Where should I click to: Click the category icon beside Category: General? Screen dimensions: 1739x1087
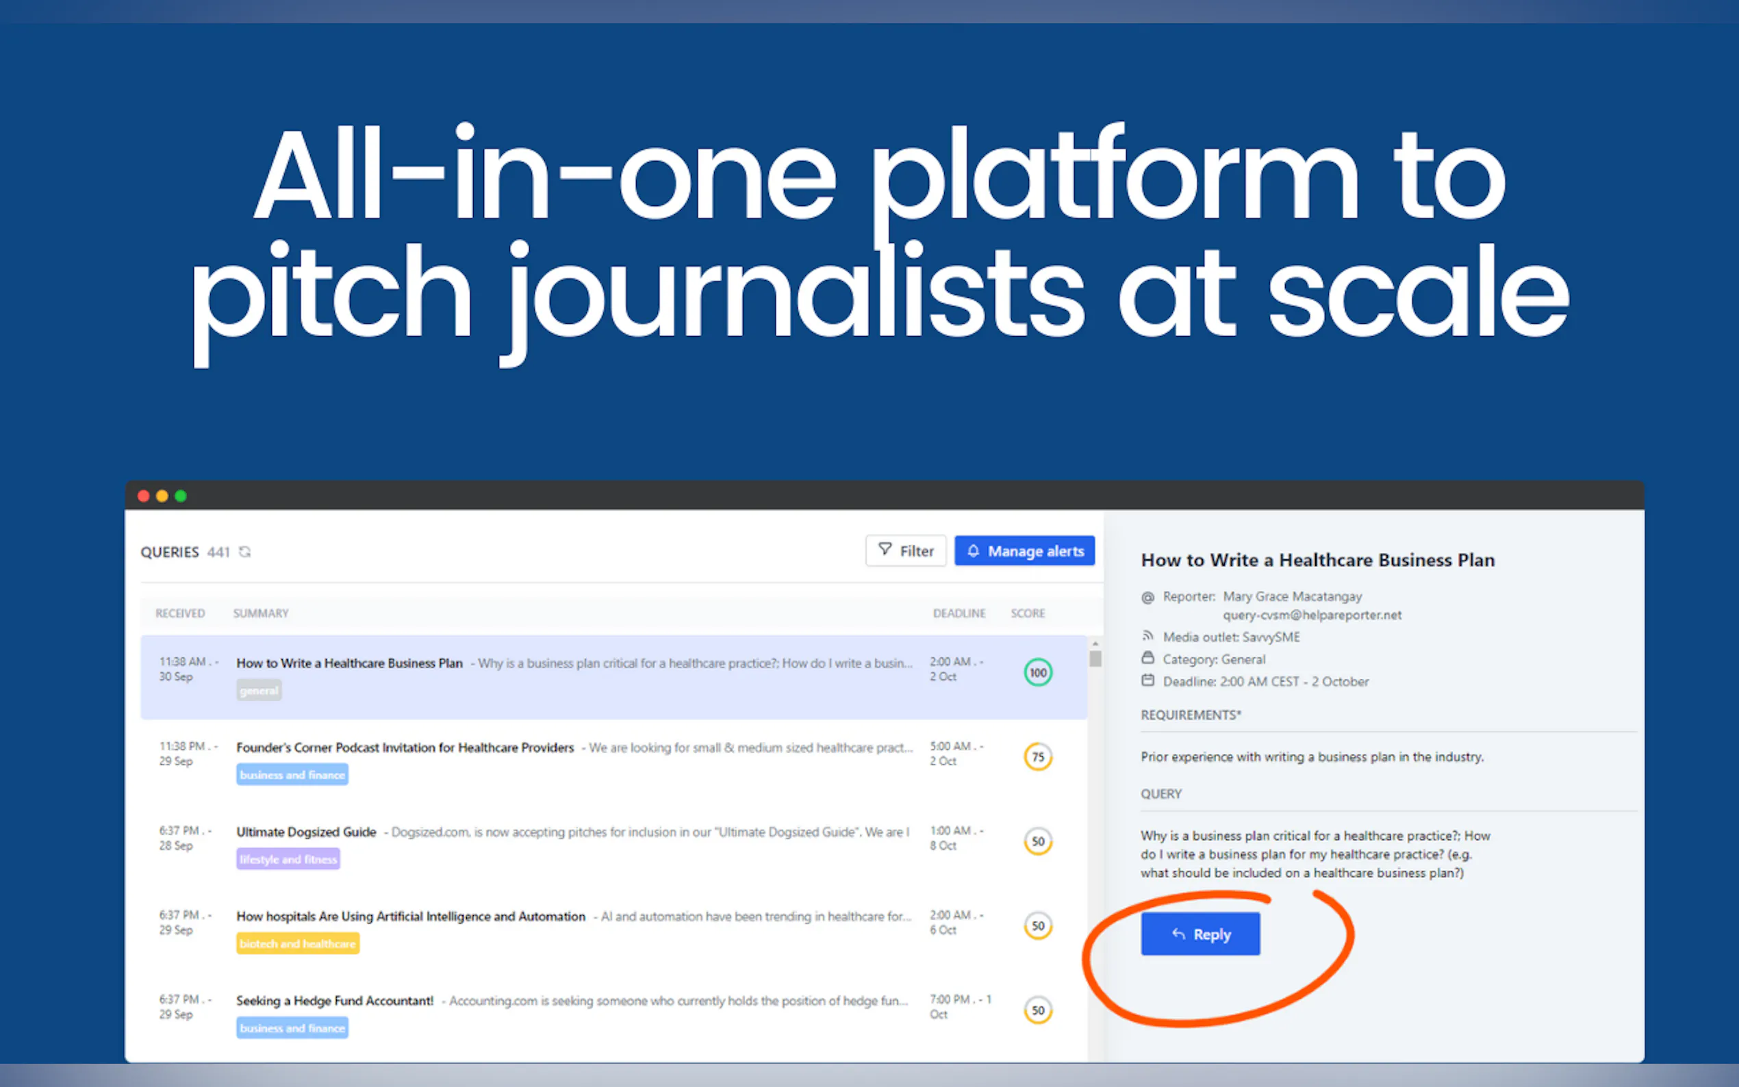tap(1147, 658)
